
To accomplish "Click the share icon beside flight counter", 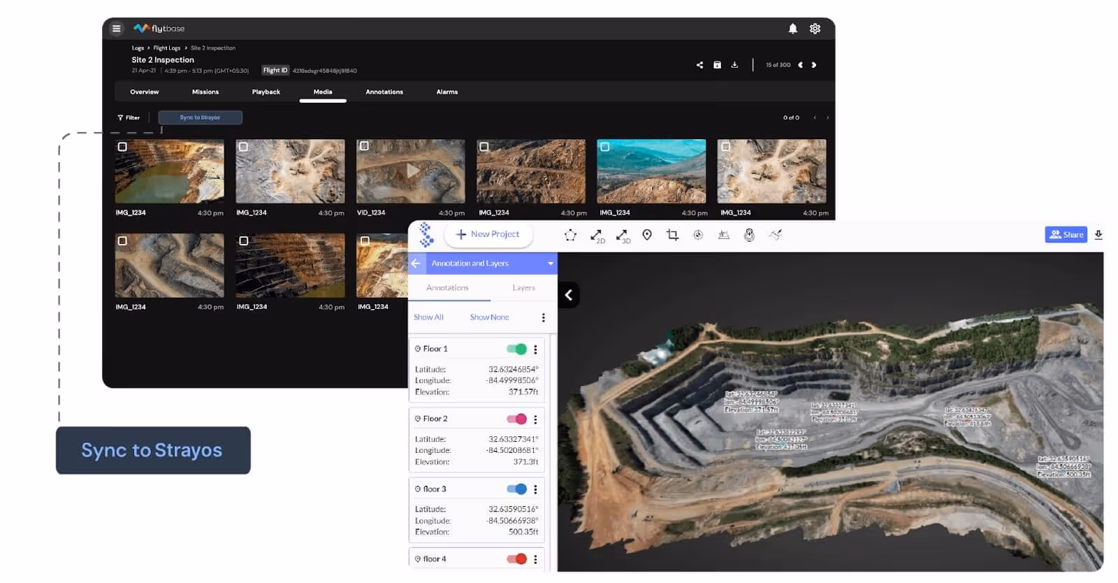I will click(699, 65).
